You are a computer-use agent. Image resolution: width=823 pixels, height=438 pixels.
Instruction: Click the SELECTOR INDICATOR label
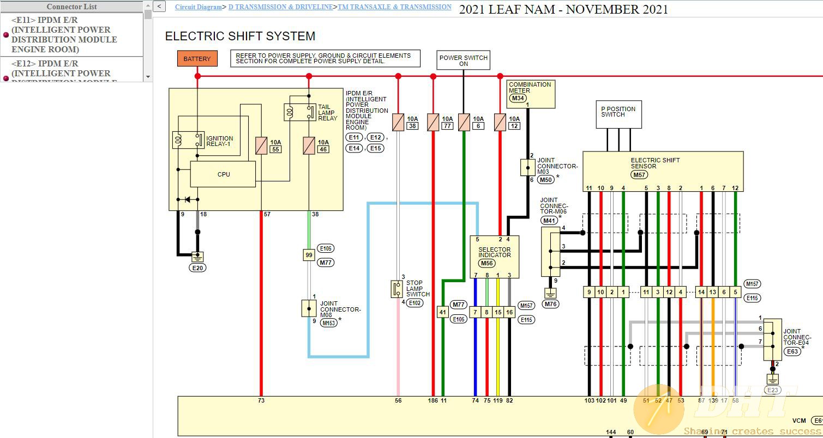click(x=495, y=252)
